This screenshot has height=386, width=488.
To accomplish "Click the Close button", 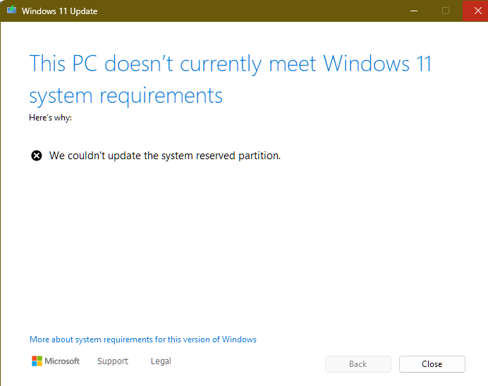I will coord(432,364).
